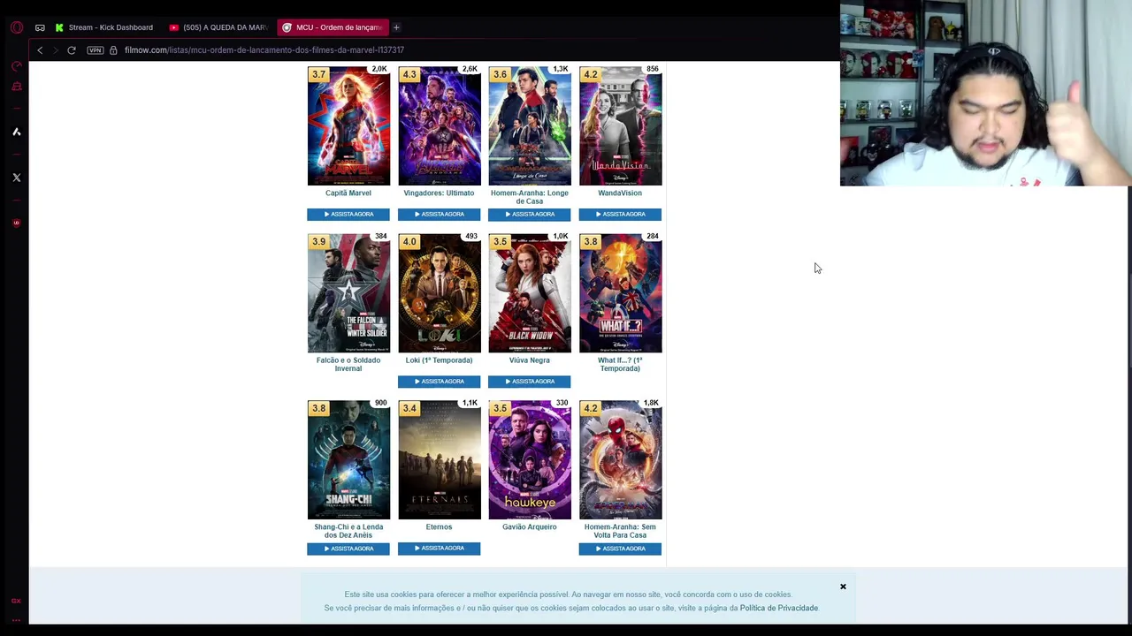Open Homem-Aranha: Sem Volta Para Casa title link
The height and width of the screenshot is (636, 1132).
[620, 531]
